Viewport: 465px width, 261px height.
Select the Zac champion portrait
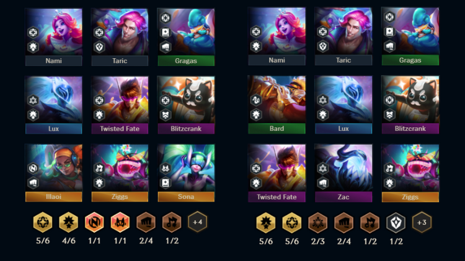pos(343,168)
